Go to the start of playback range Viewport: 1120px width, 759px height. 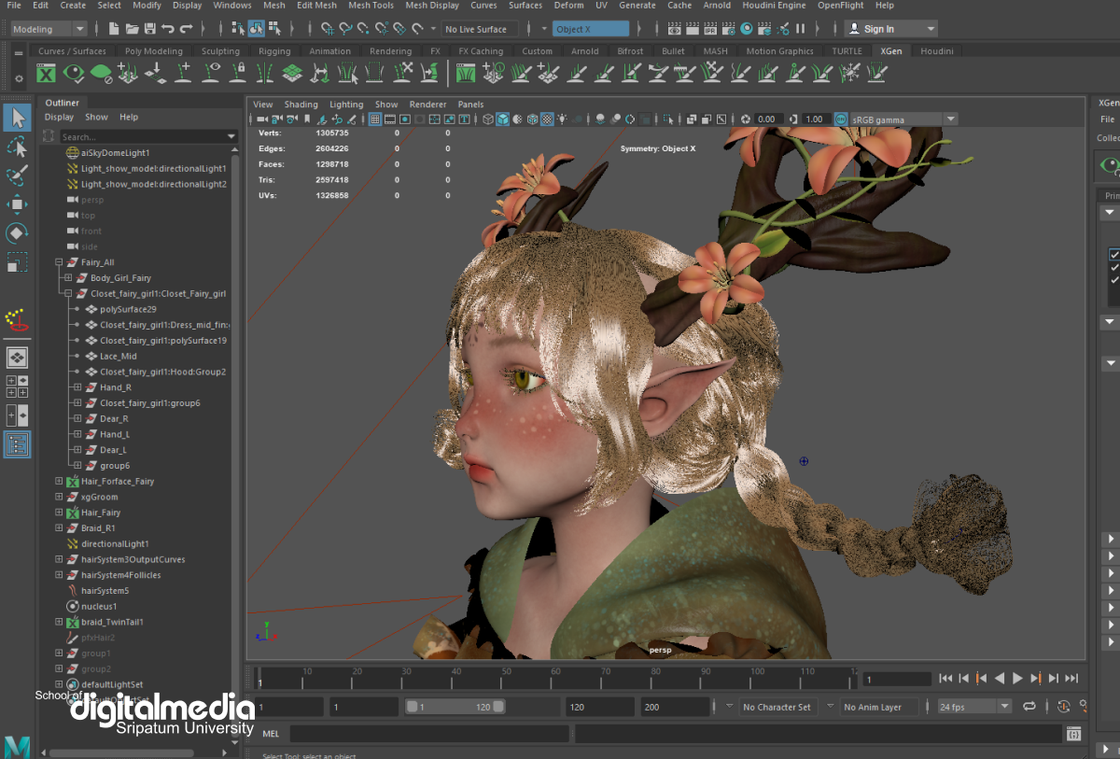pos(945,679)
